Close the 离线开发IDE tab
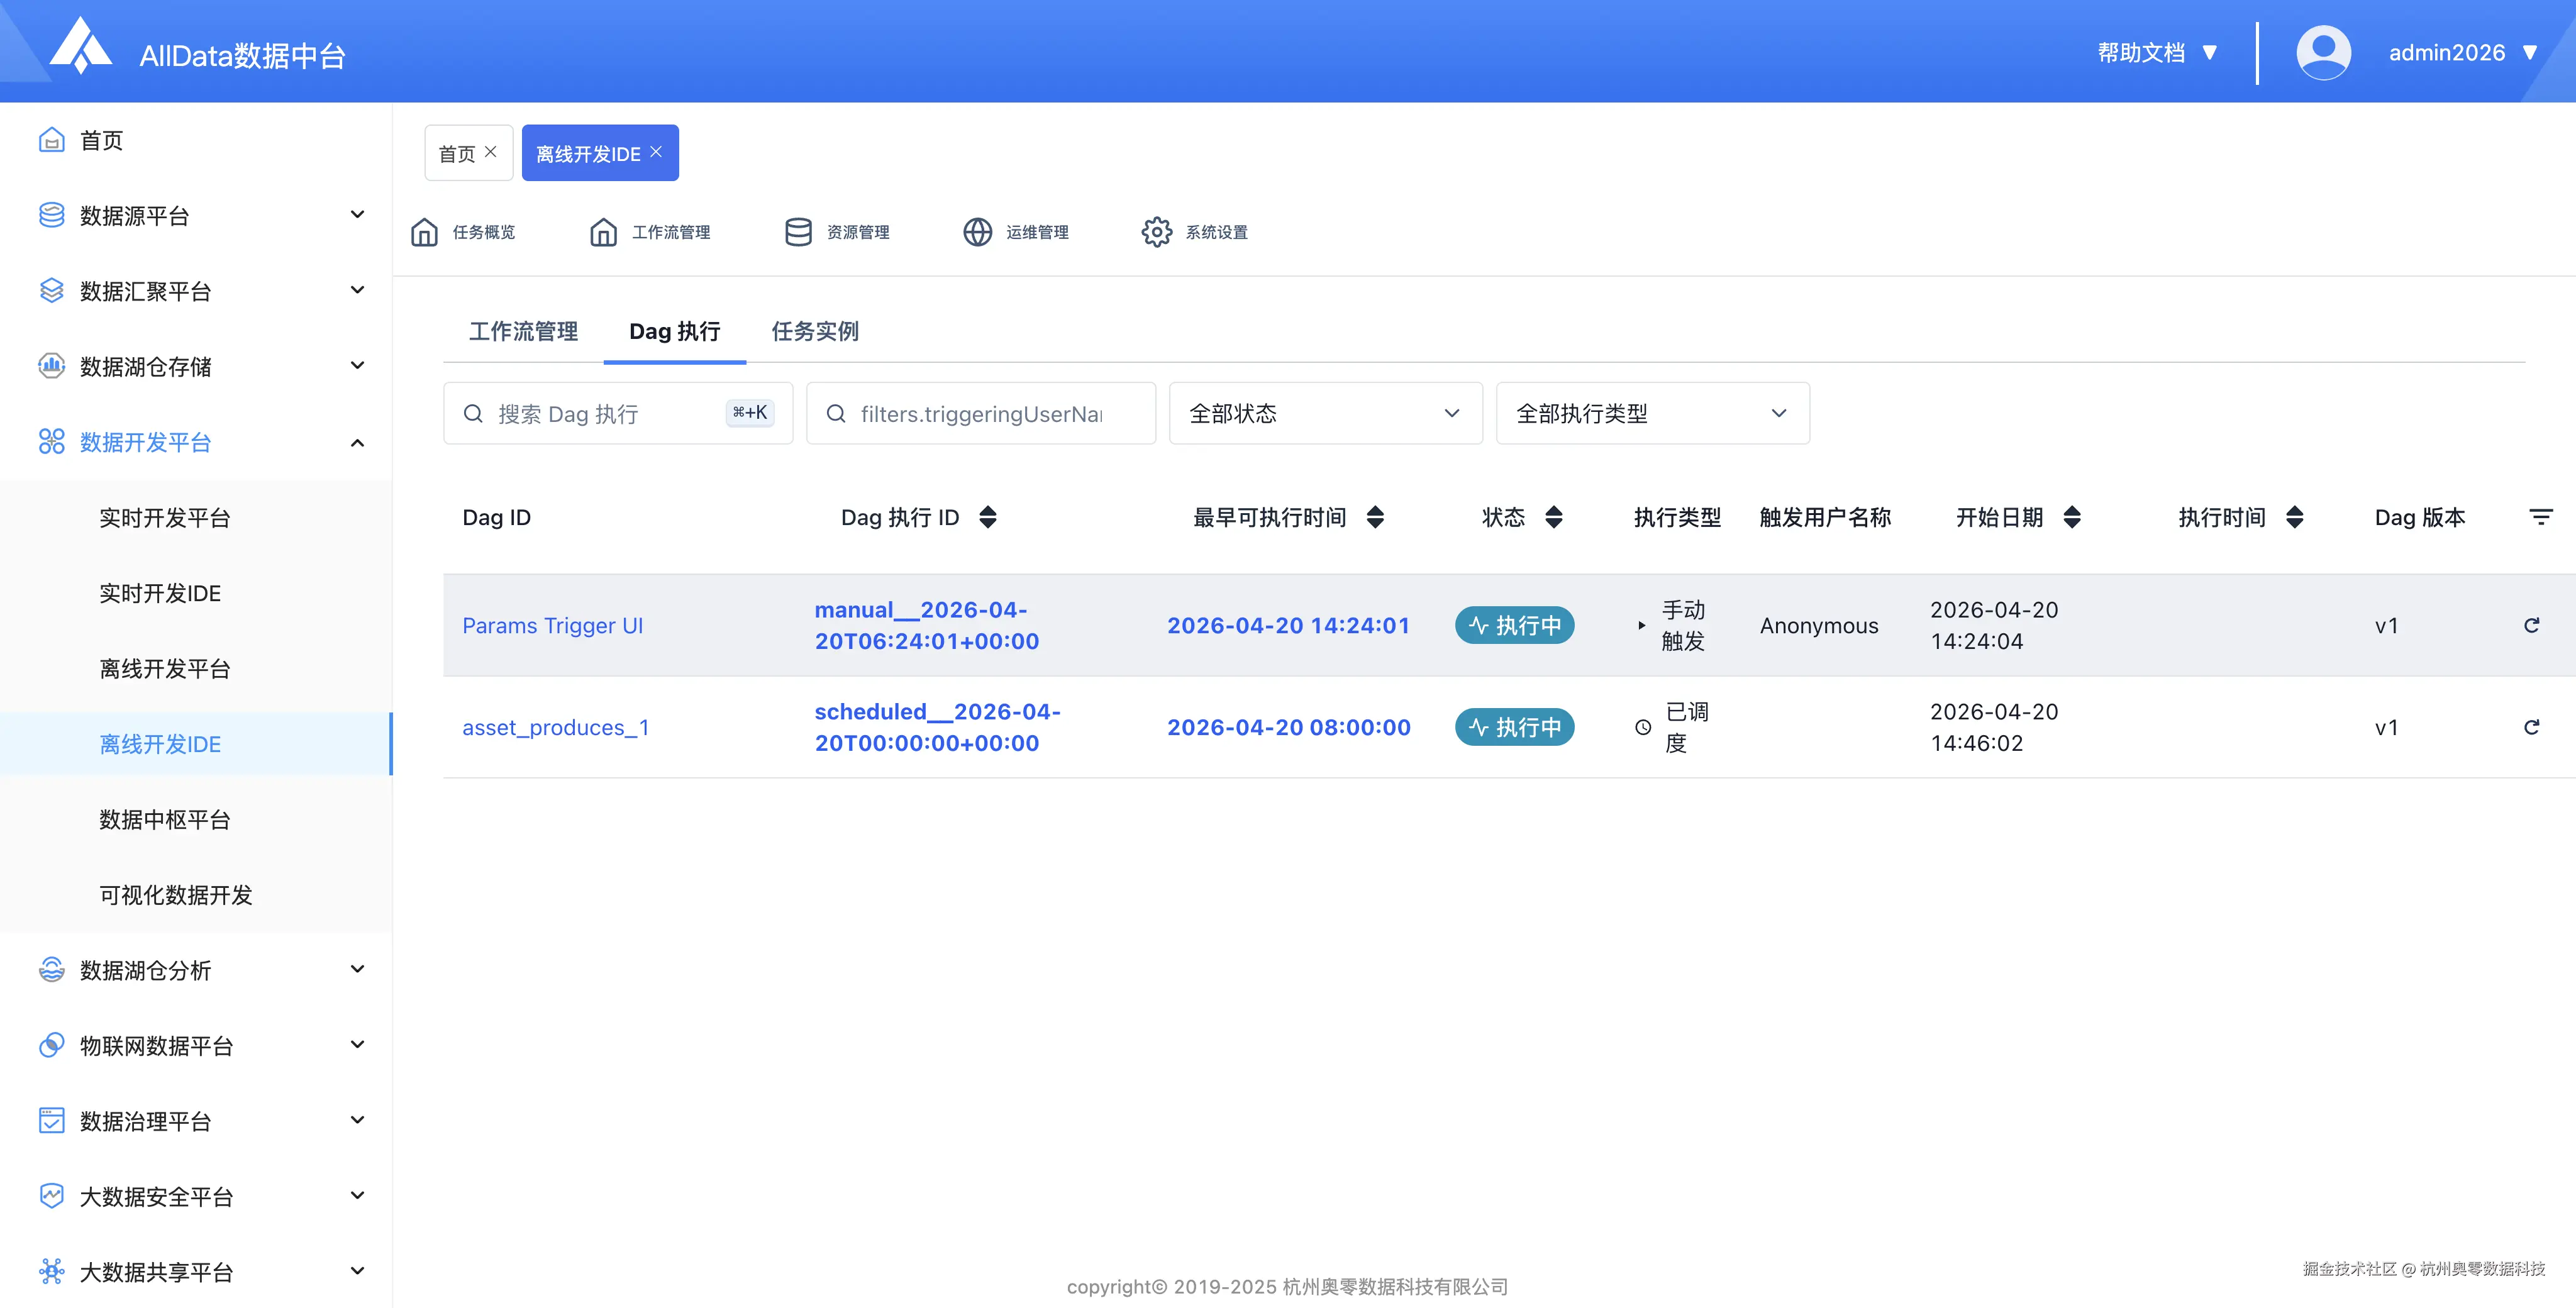Image resolution: width=2576 pixels, height=1308 pixels. pyautogui.click(x=656, y=152)
